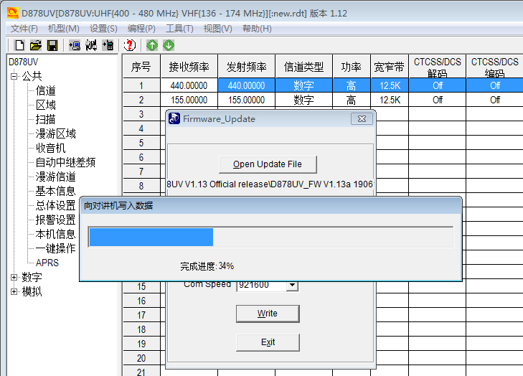Select the 155.00000 receive frequency cell
523x376 pixels.
[189, 100]
